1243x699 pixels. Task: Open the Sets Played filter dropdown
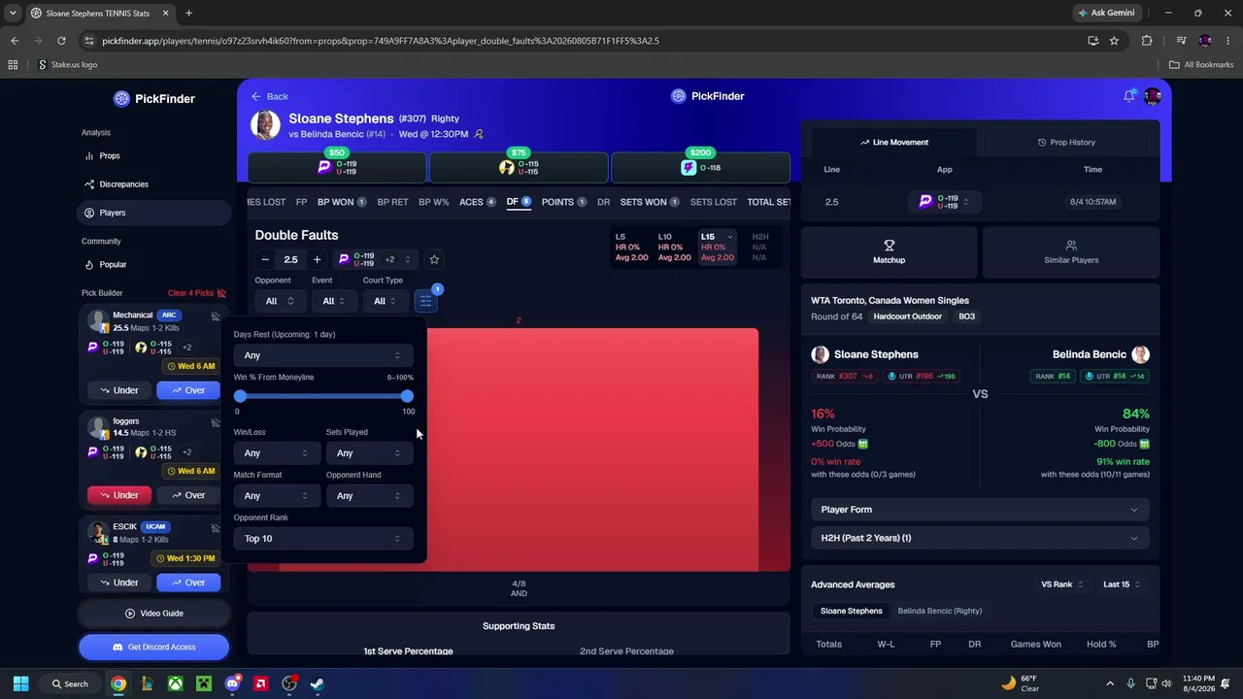click(x=368, y=453)
